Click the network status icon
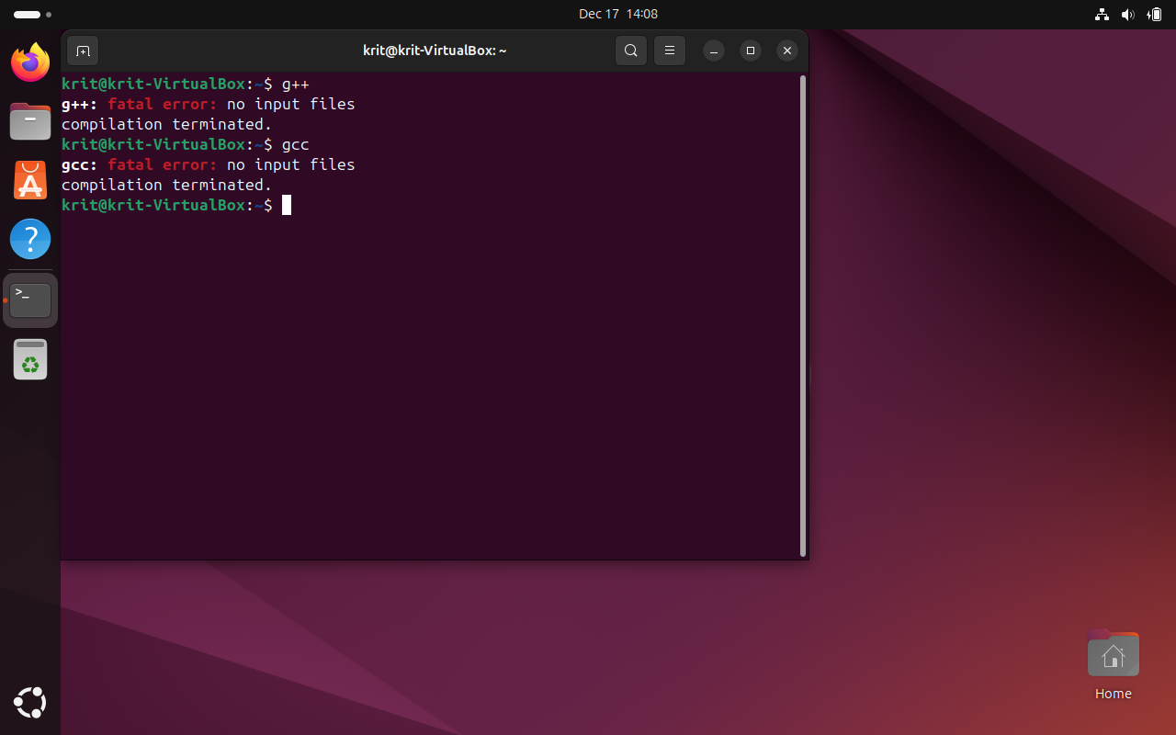Image resolution: width=1176 pixels, height=735 pixels. [x=1102, y=15]
